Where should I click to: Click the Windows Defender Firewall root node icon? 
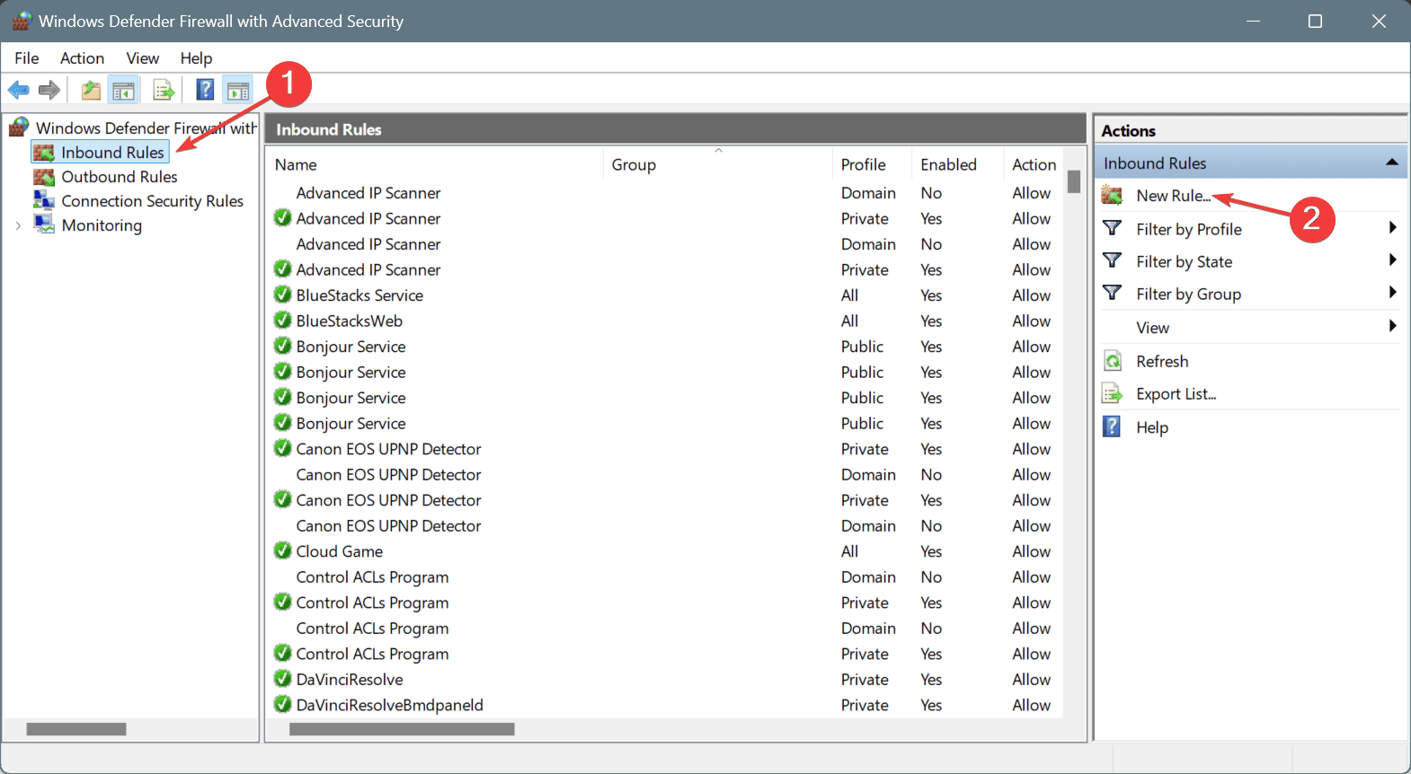point(19,128)
